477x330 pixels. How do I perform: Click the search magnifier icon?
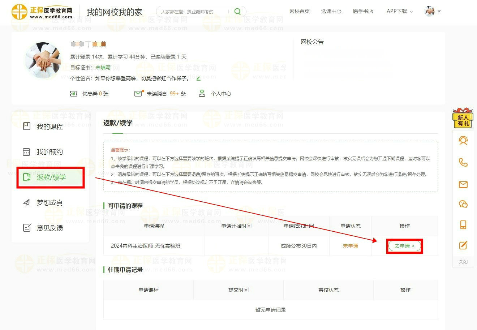click(237, 12)
